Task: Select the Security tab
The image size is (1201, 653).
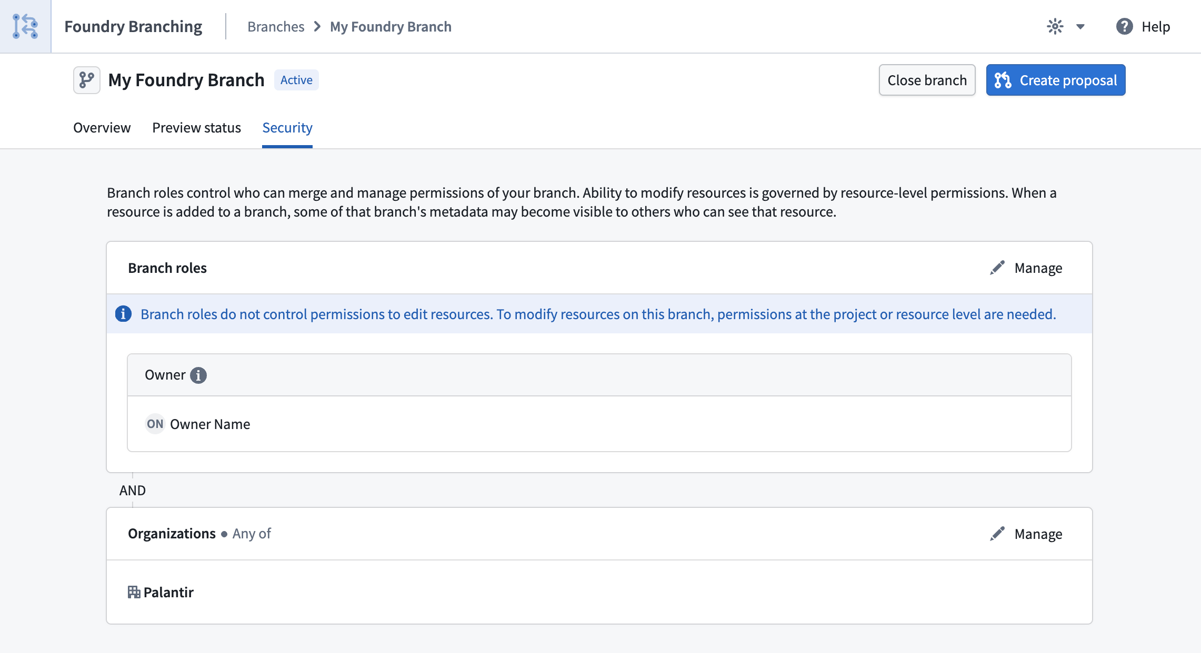Action: point(287,128)
